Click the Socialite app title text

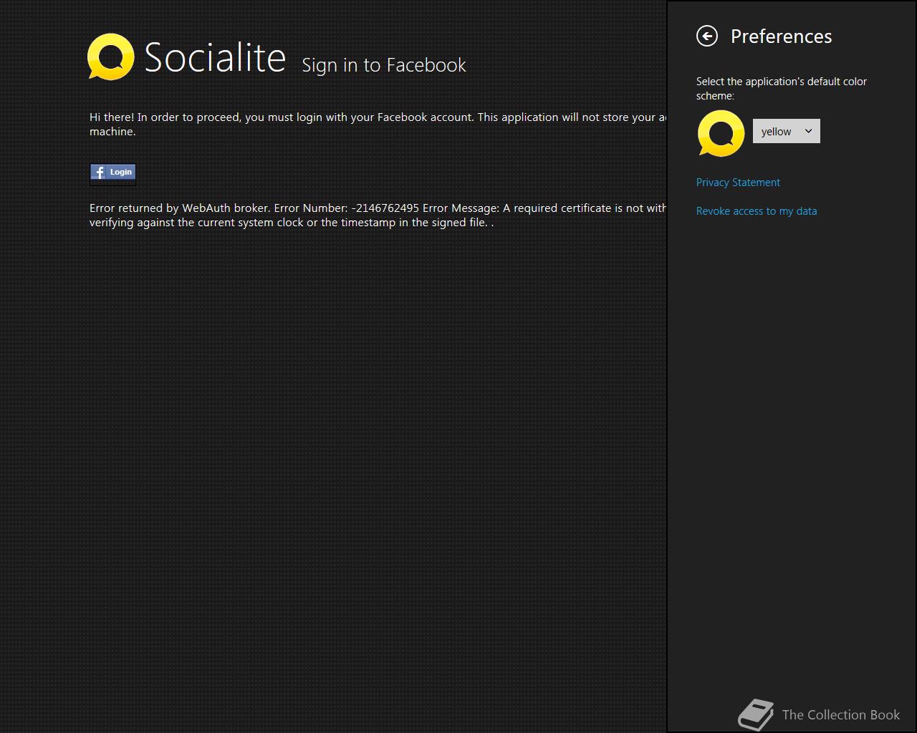point(216,57)
